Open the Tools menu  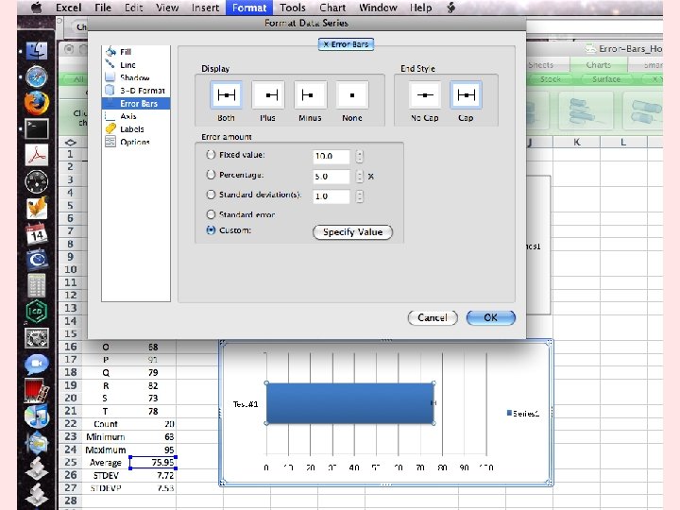click(x=292, y=8)
